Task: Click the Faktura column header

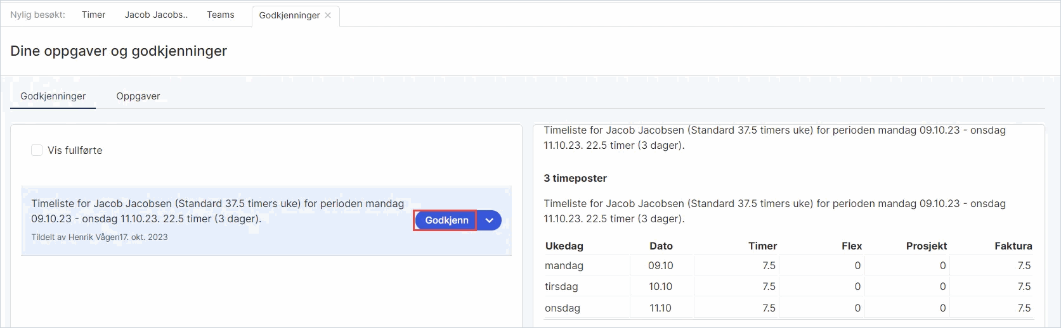Action: (1013, 246)
